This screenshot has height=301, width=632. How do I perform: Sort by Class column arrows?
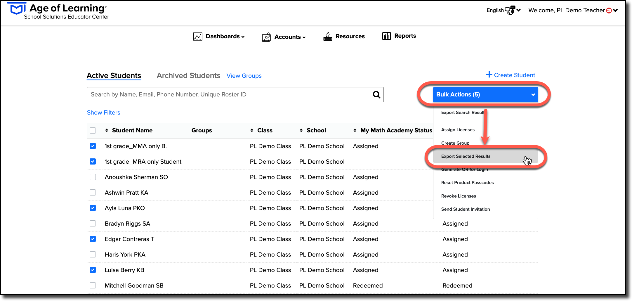click(x=252, y=130)
